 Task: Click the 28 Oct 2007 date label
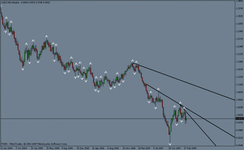tap(175, 148)
